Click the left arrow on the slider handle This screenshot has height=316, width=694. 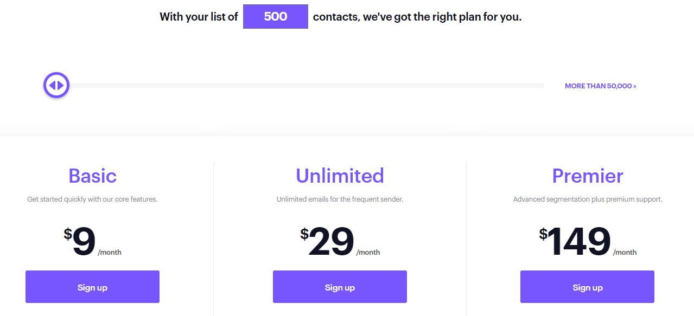(52, 85)
